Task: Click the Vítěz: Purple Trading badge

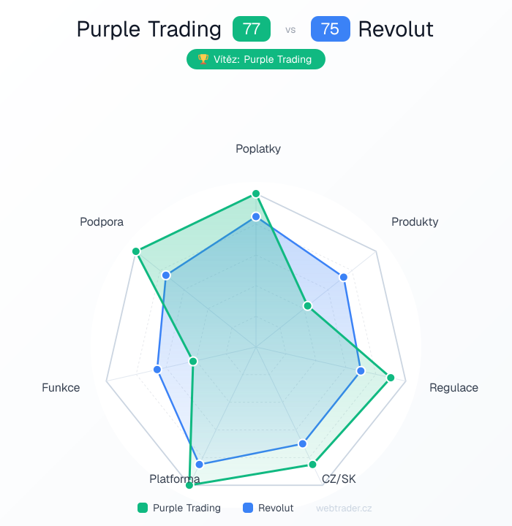Action: [x=256, y=59]
